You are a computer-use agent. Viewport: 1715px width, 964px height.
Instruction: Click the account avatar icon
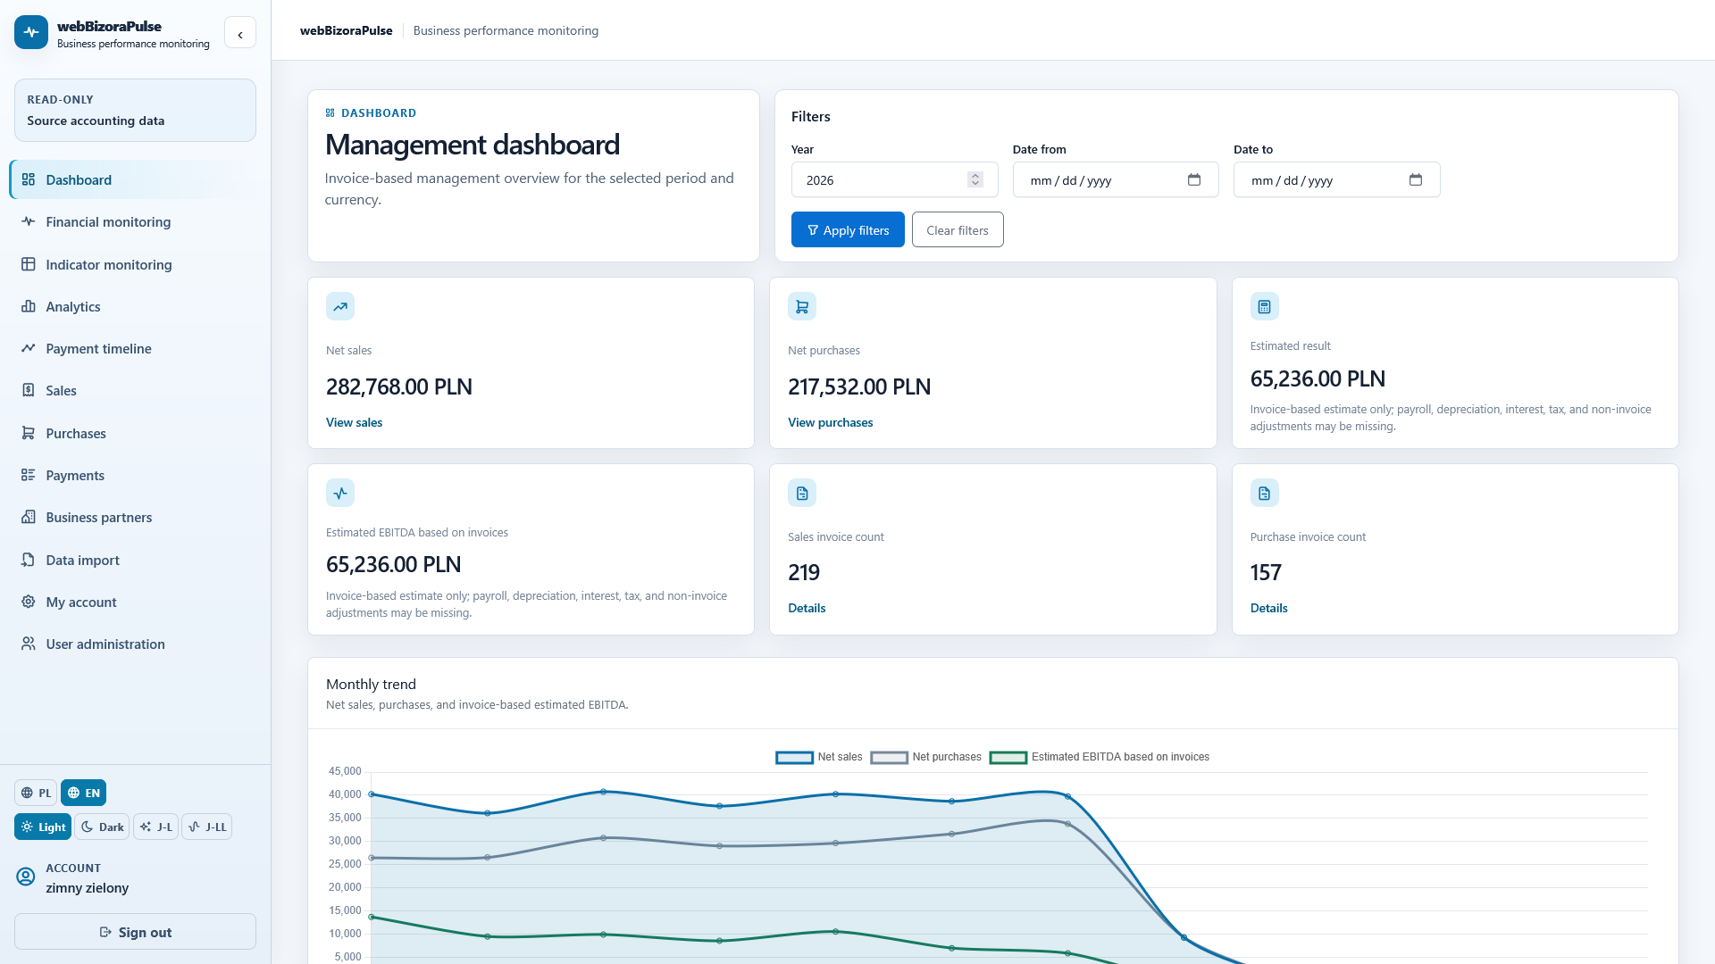pyautogui.click(x=26, y=877)
